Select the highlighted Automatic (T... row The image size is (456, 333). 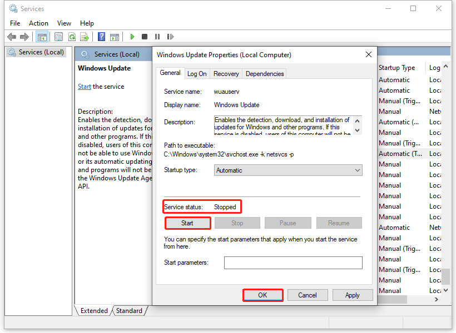tap(409, 154)
